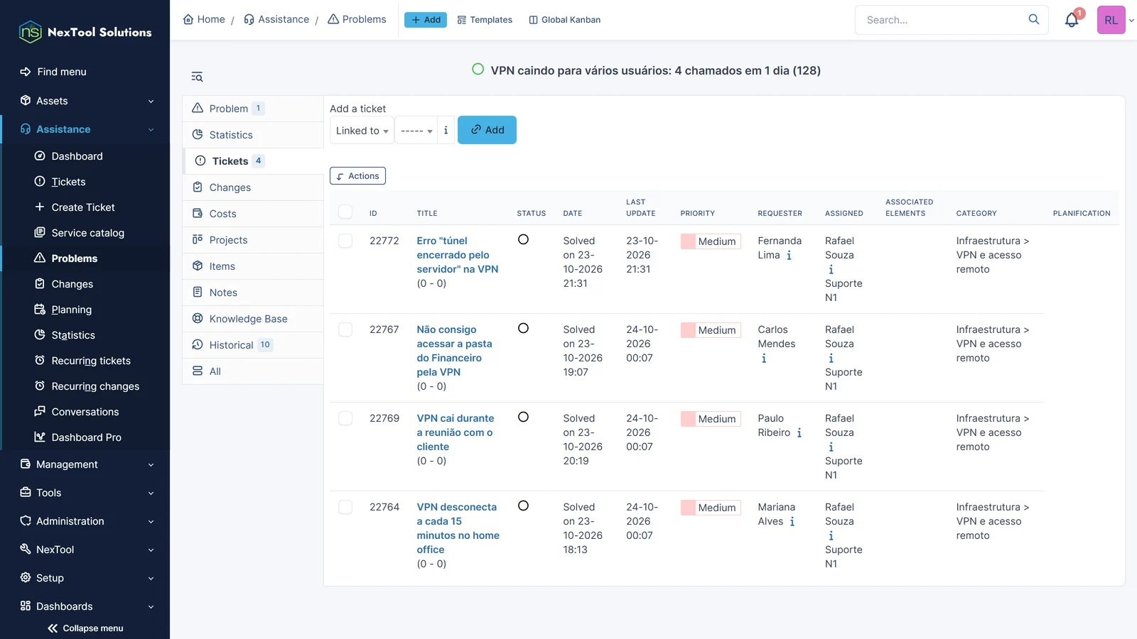Click the info icon beside the Add button

(x=446, y=130)
